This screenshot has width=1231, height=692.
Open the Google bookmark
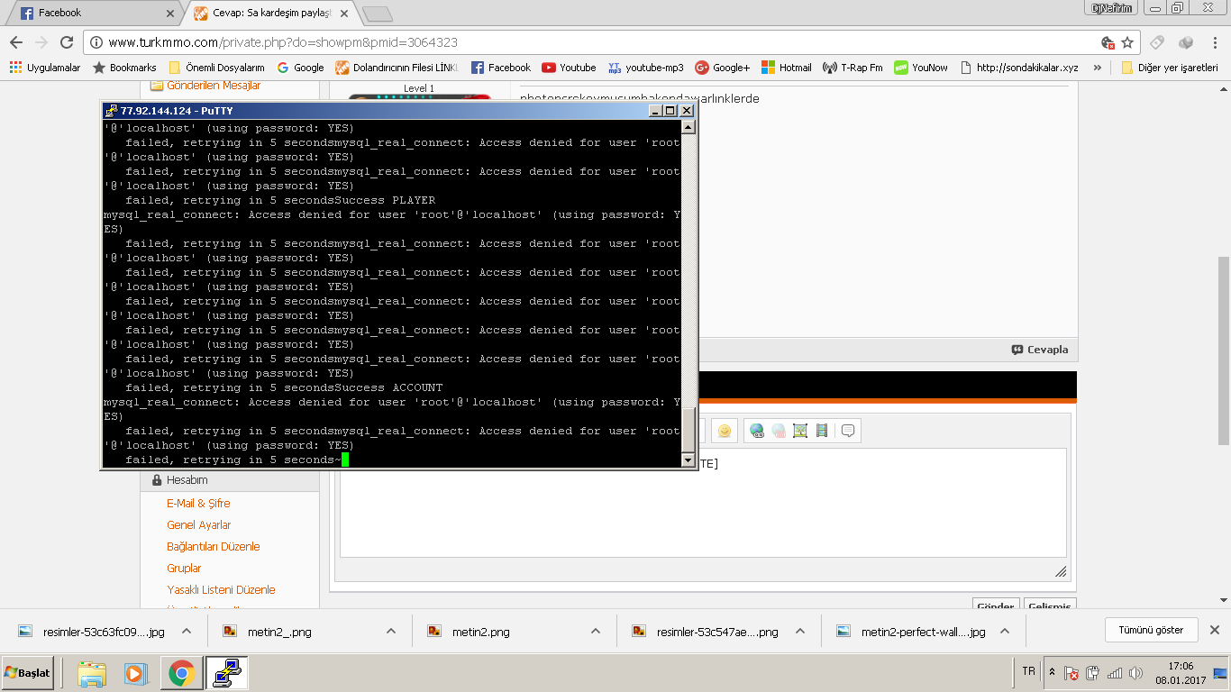(x=300, y=68)
